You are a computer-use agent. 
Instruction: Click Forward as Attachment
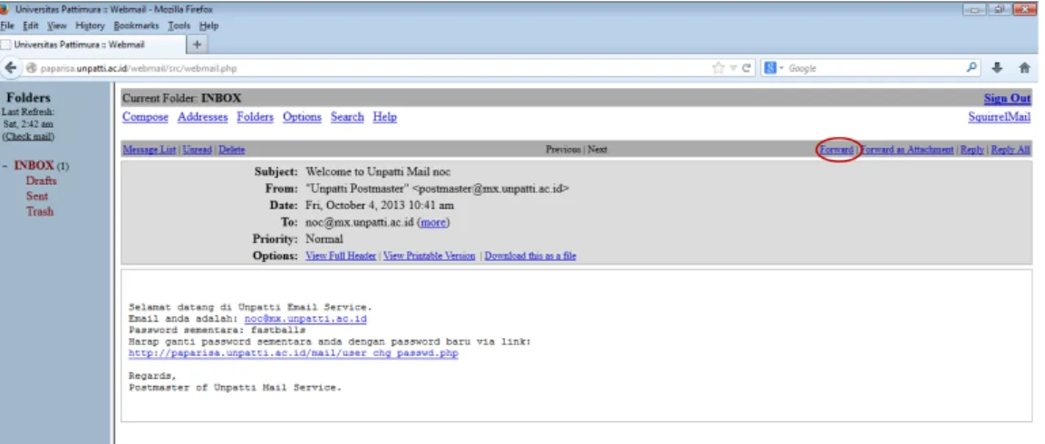point(907,150)
